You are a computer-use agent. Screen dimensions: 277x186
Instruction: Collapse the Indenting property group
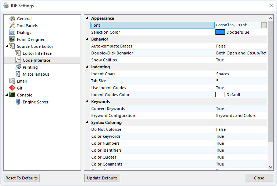click(x=87, y=67)
